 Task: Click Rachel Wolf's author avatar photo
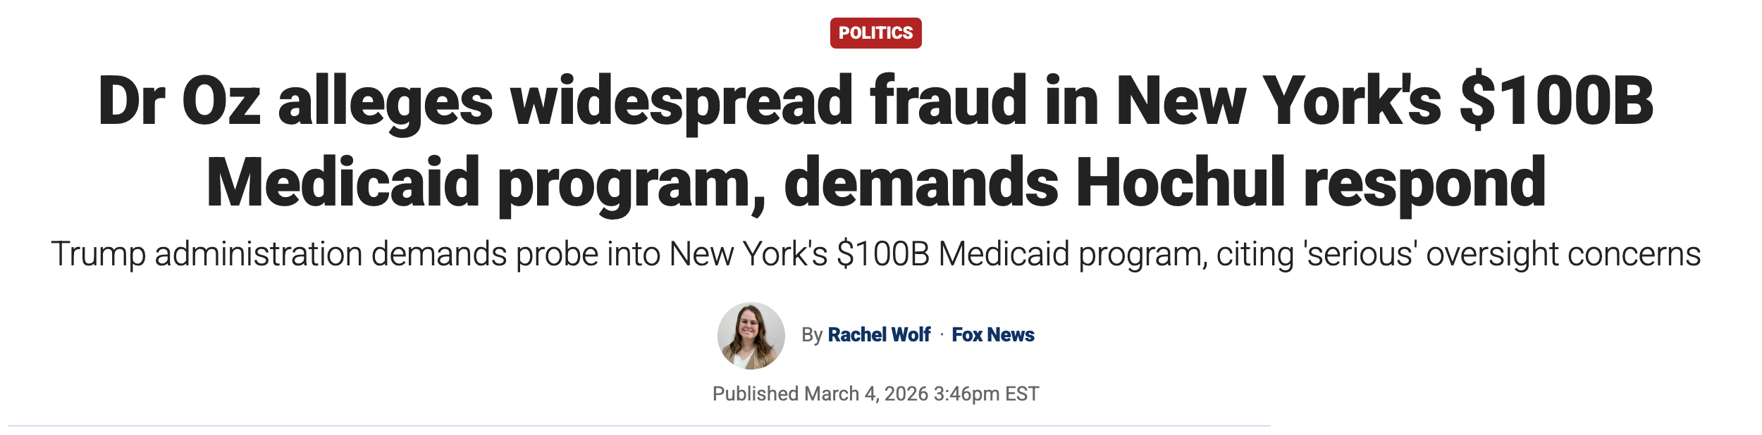coord(751,336)
